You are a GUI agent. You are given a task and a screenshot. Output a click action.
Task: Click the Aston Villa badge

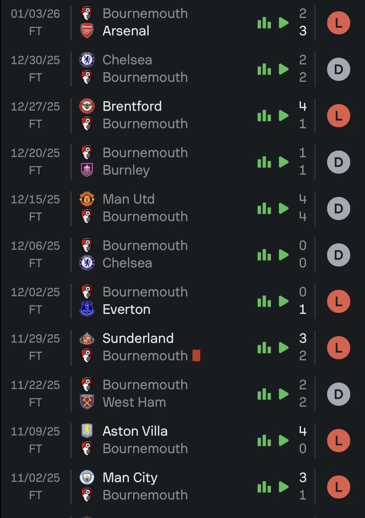(87, 431)
